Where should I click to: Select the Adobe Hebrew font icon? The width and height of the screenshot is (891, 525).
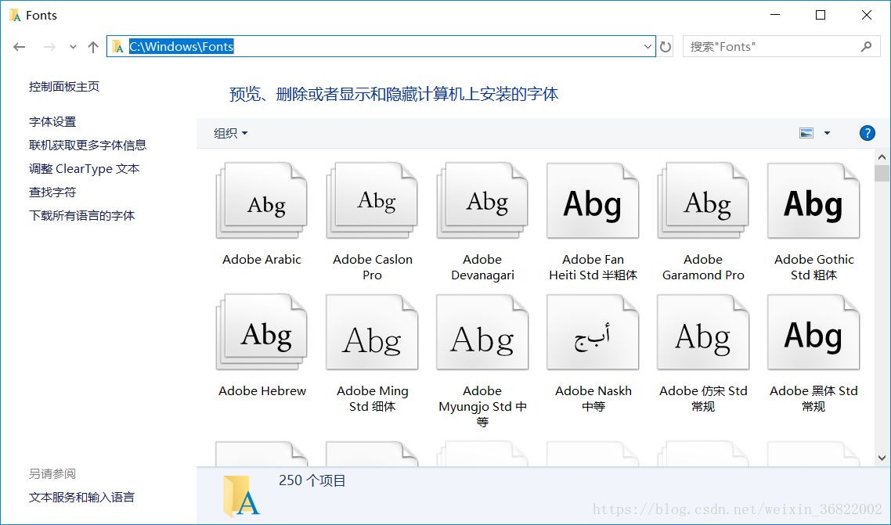click(x=262, y=333)
